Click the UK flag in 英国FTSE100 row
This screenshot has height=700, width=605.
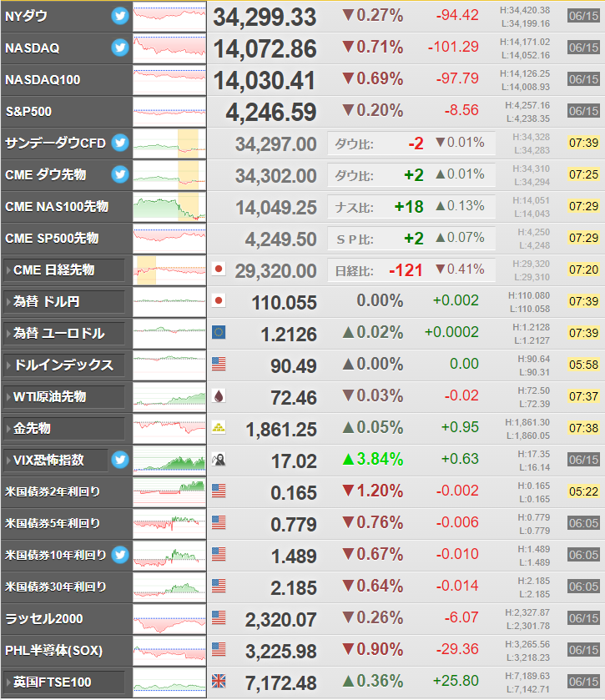click(219, 682)
